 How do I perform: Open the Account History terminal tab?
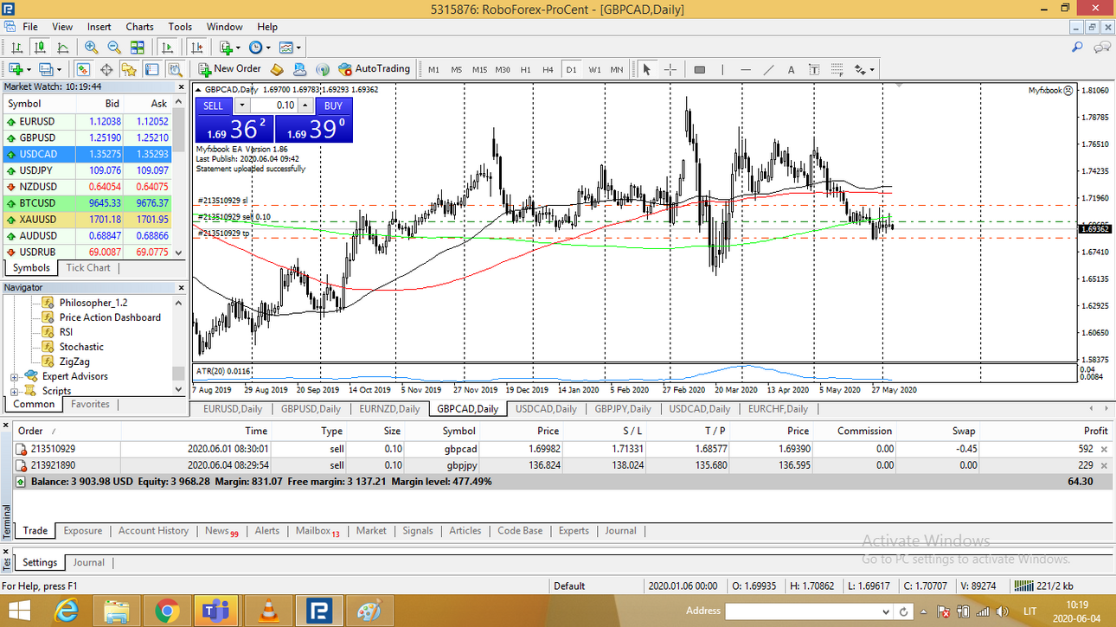tap(153, 531)
